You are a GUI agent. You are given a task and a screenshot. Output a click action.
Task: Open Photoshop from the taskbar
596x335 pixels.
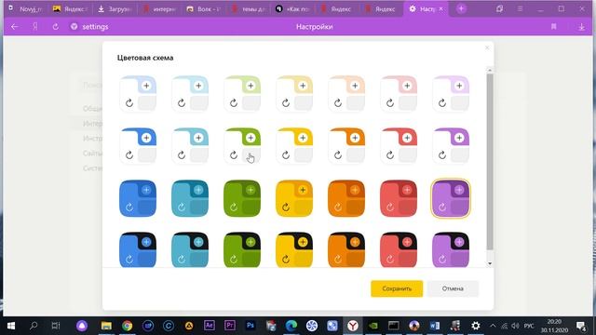(x=251, y=326)
